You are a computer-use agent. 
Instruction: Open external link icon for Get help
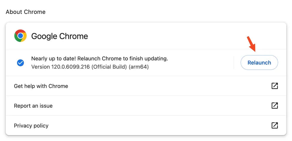274,86
